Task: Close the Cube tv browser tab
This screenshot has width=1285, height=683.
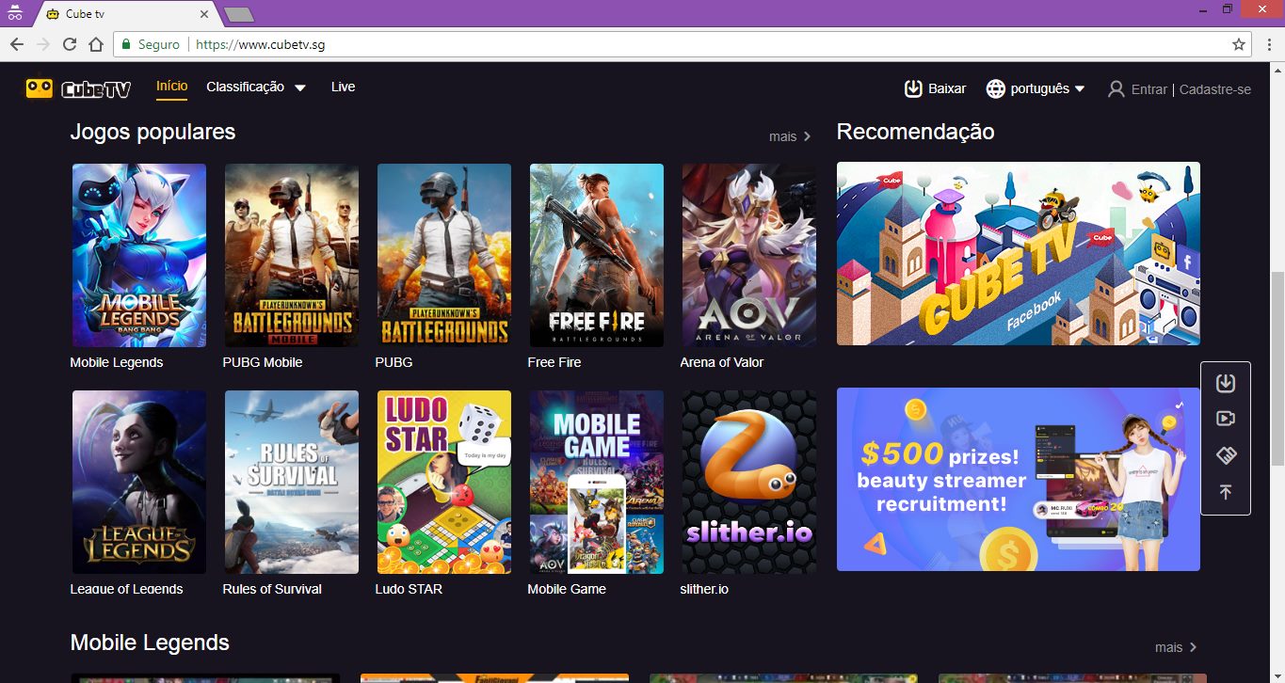Action: (204, 14)
